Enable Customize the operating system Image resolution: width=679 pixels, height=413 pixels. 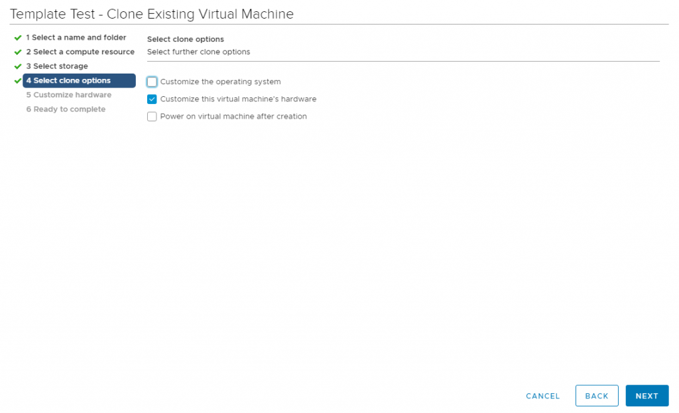pos(152,82)
